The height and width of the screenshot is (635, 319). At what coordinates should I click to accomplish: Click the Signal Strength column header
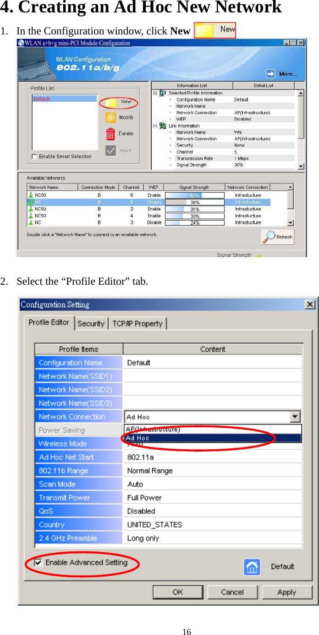pyautogui.click(x=194, y=187)
